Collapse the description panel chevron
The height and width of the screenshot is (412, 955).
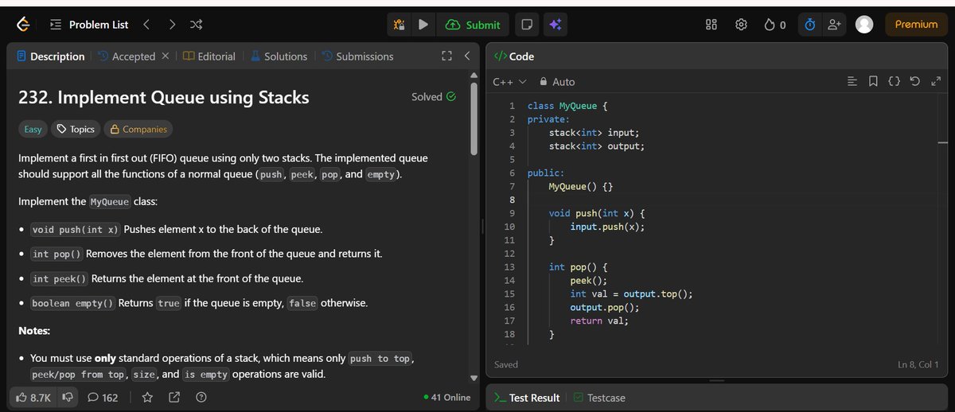point(467,56)
